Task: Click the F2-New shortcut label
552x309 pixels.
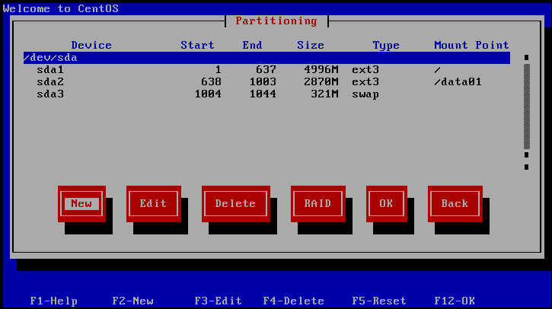Action: [132, 301]
